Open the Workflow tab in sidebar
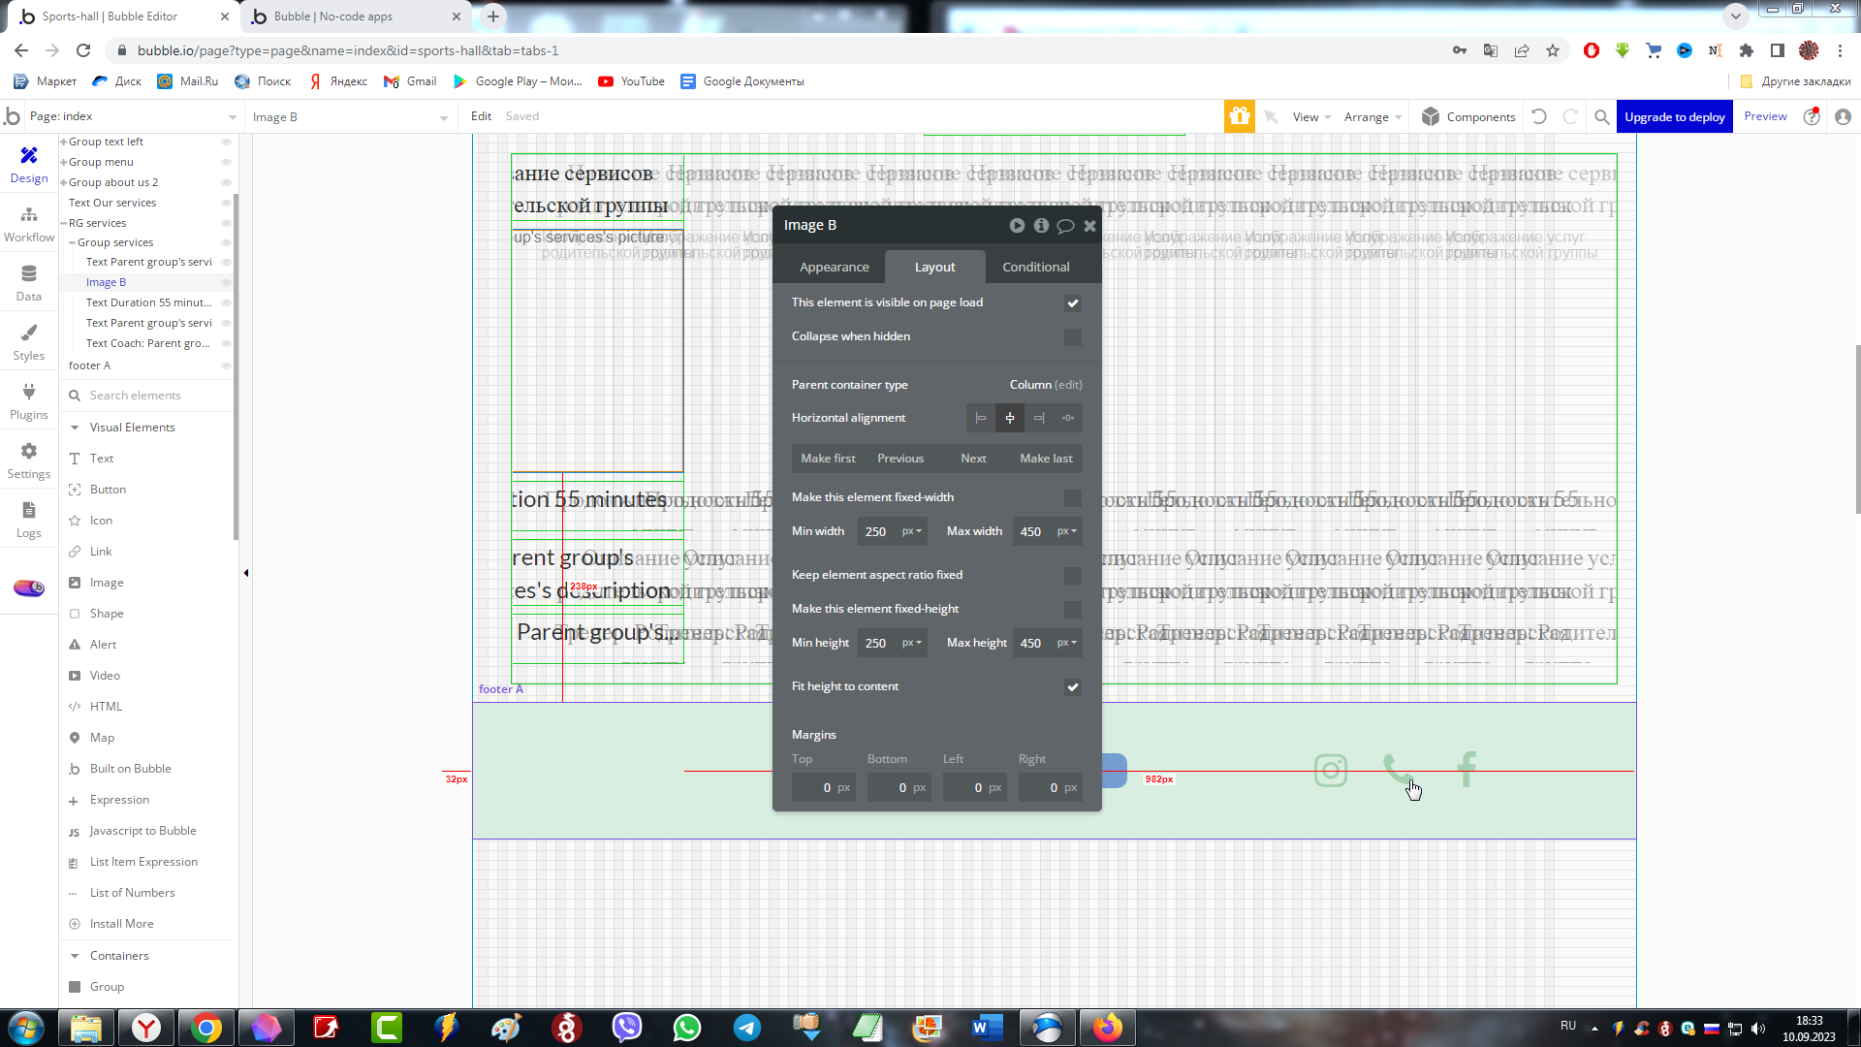The image size is (1861, 1047). coord(29,224)
